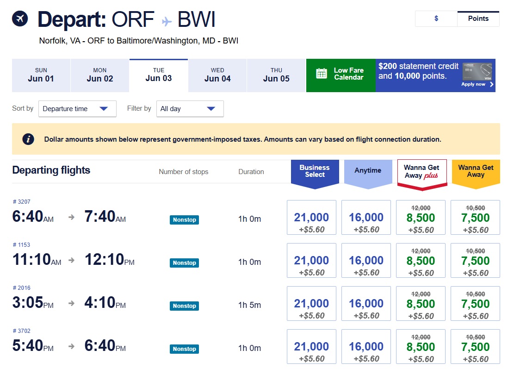This screenshot has height=369, width=514.
Task: Select the TUE Jun 03 date tab
Action: pyautogui.click(x=159, y=75)
